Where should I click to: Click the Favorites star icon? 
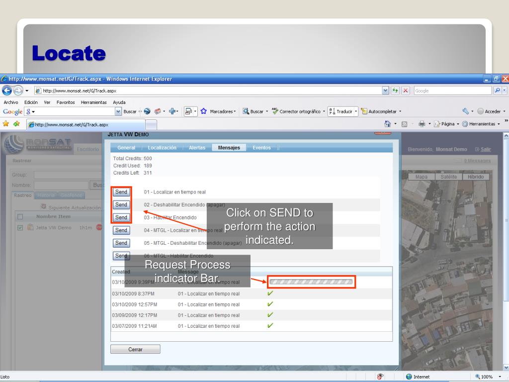(x=6, y=124)
